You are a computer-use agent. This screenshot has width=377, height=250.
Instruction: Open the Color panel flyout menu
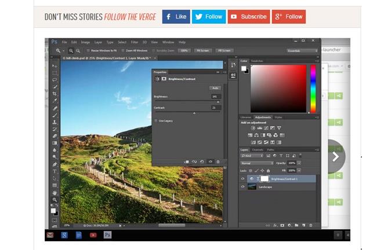[x=317, y=61]
